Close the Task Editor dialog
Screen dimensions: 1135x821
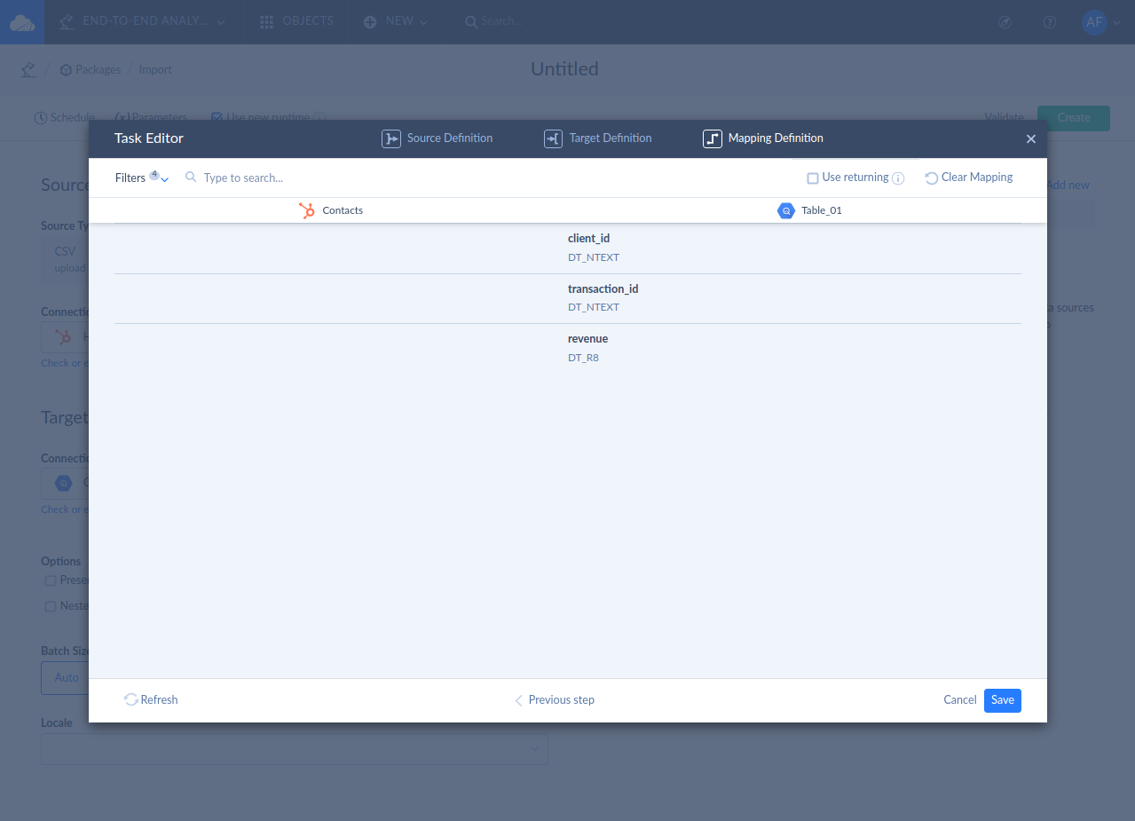click(1031, 139)
